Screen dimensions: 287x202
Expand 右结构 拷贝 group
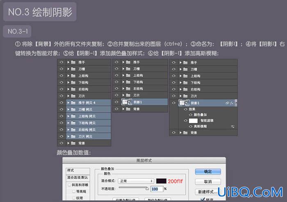pos(68,130)
